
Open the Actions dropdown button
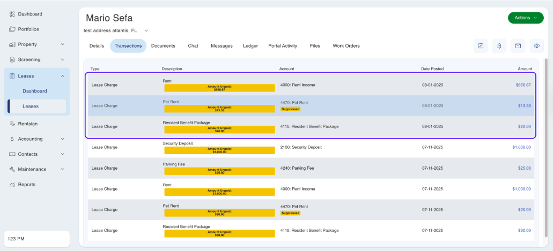[525, 18]
